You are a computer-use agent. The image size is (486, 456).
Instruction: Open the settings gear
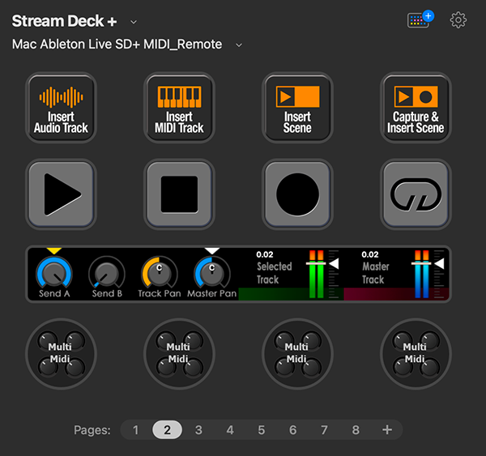tap(458, 20)
